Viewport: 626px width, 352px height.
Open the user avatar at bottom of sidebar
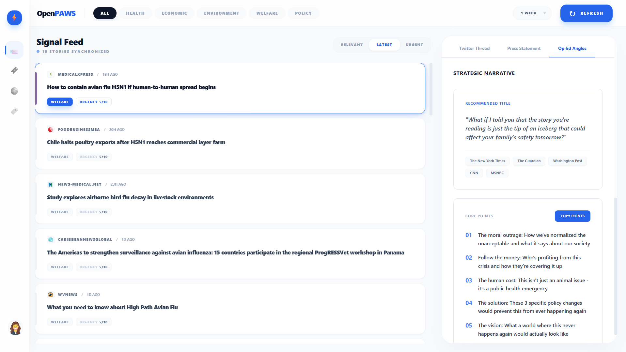click(x=14, y=328)
